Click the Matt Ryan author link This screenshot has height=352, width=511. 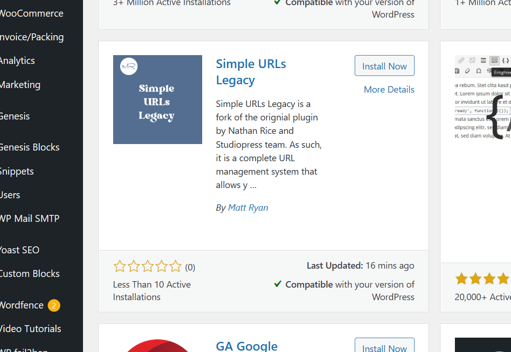248,207
